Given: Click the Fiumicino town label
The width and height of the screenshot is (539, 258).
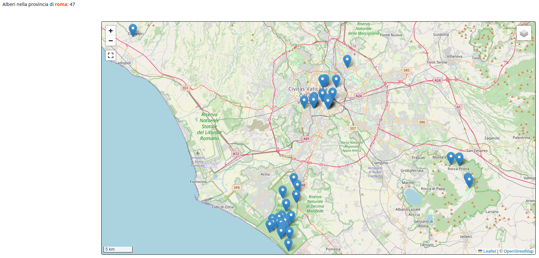Looking at the screenshot, I should (x=198, y=182).
